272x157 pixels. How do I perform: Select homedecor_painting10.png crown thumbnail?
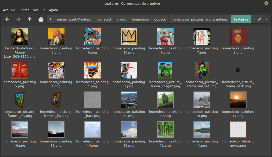tap(129, 36)
